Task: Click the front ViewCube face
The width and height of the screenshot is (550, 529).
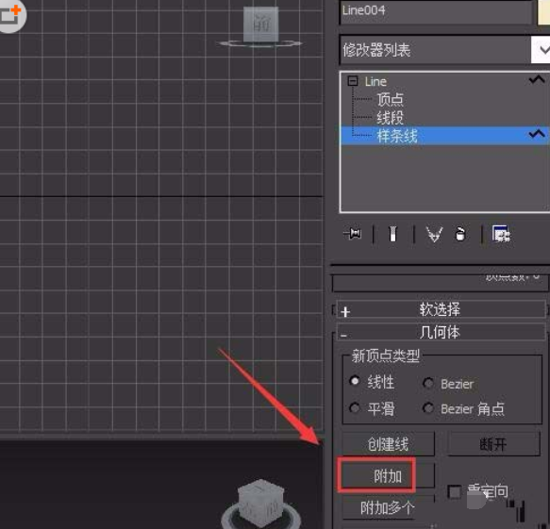Action: point(261,24)
